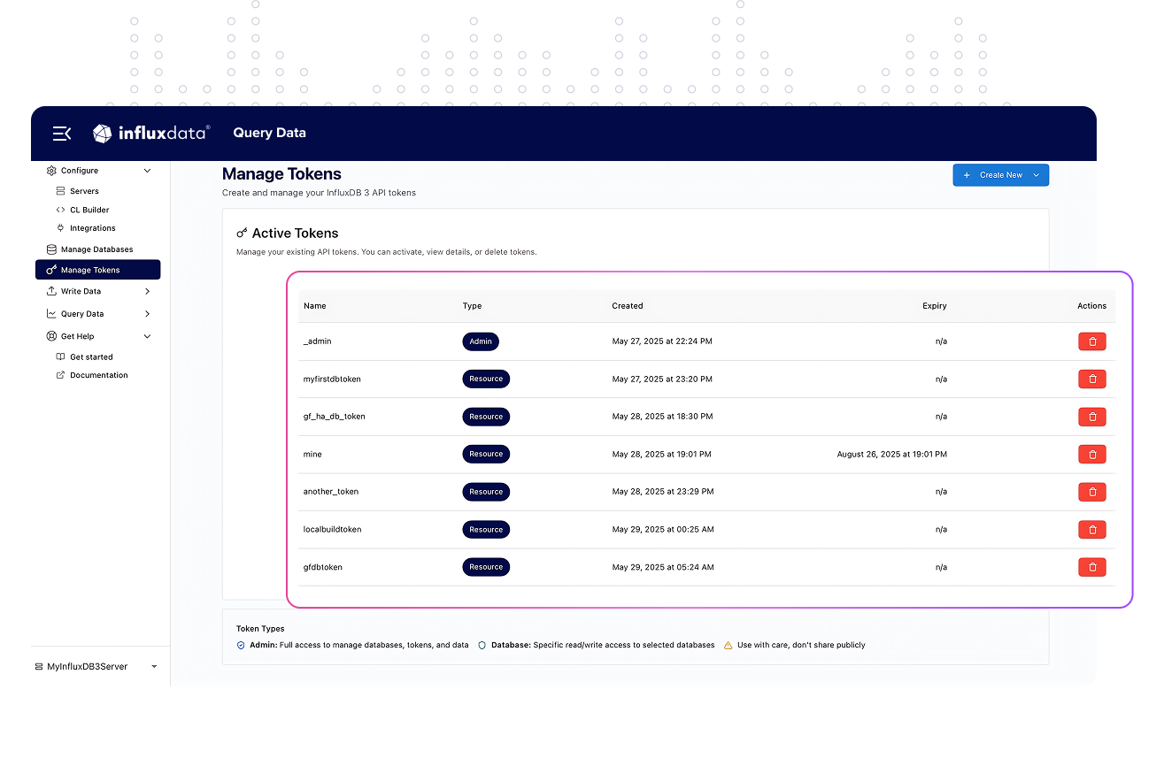Click the Get started book icon

click(x=60, y=357)
